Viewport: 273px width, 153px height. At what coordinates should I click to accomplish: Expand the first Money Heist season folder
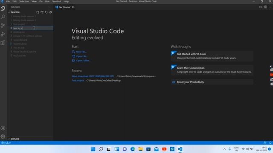point(24,16)
